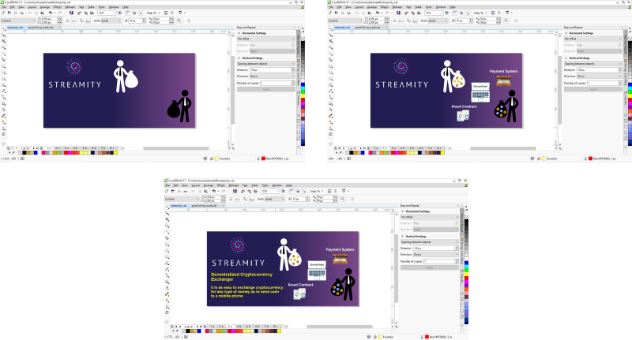The height and width of the screenshot is (340, 632).
Task: Open Snap To dropdown in top-left window
Action: click(x=153, y=13)
